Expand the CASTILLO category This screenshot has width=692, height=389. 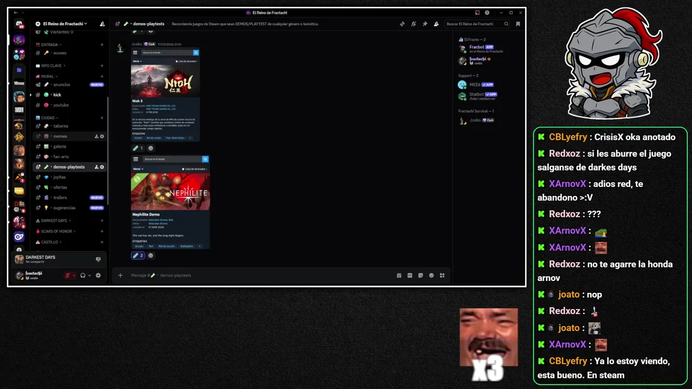click(x=49, y=242)
